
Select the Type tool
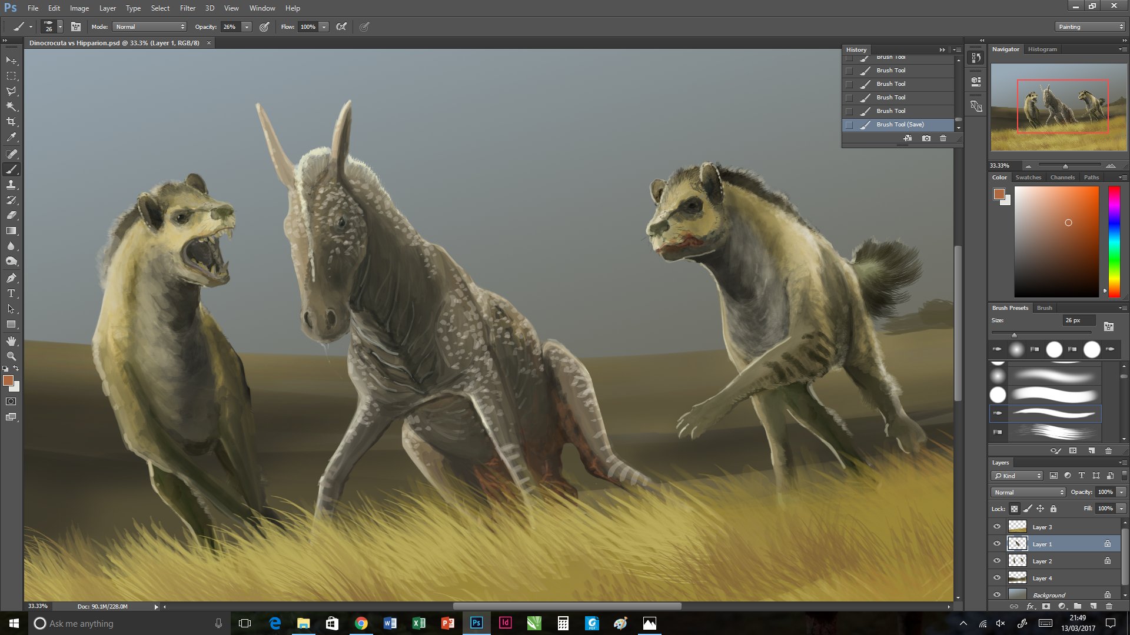point(11,293)
